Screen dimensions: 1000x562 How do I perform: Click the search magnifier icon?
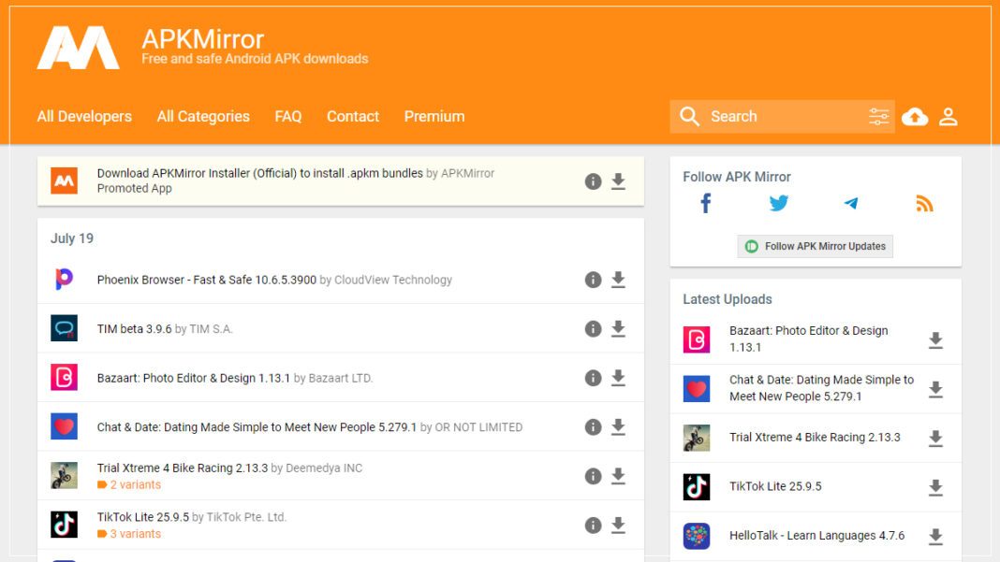689,117
